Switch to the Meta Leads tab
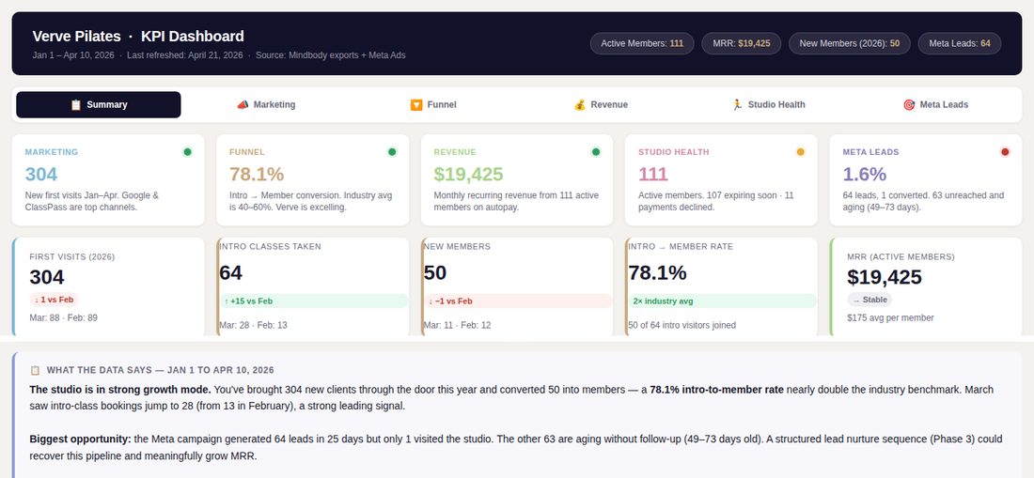 935,104
